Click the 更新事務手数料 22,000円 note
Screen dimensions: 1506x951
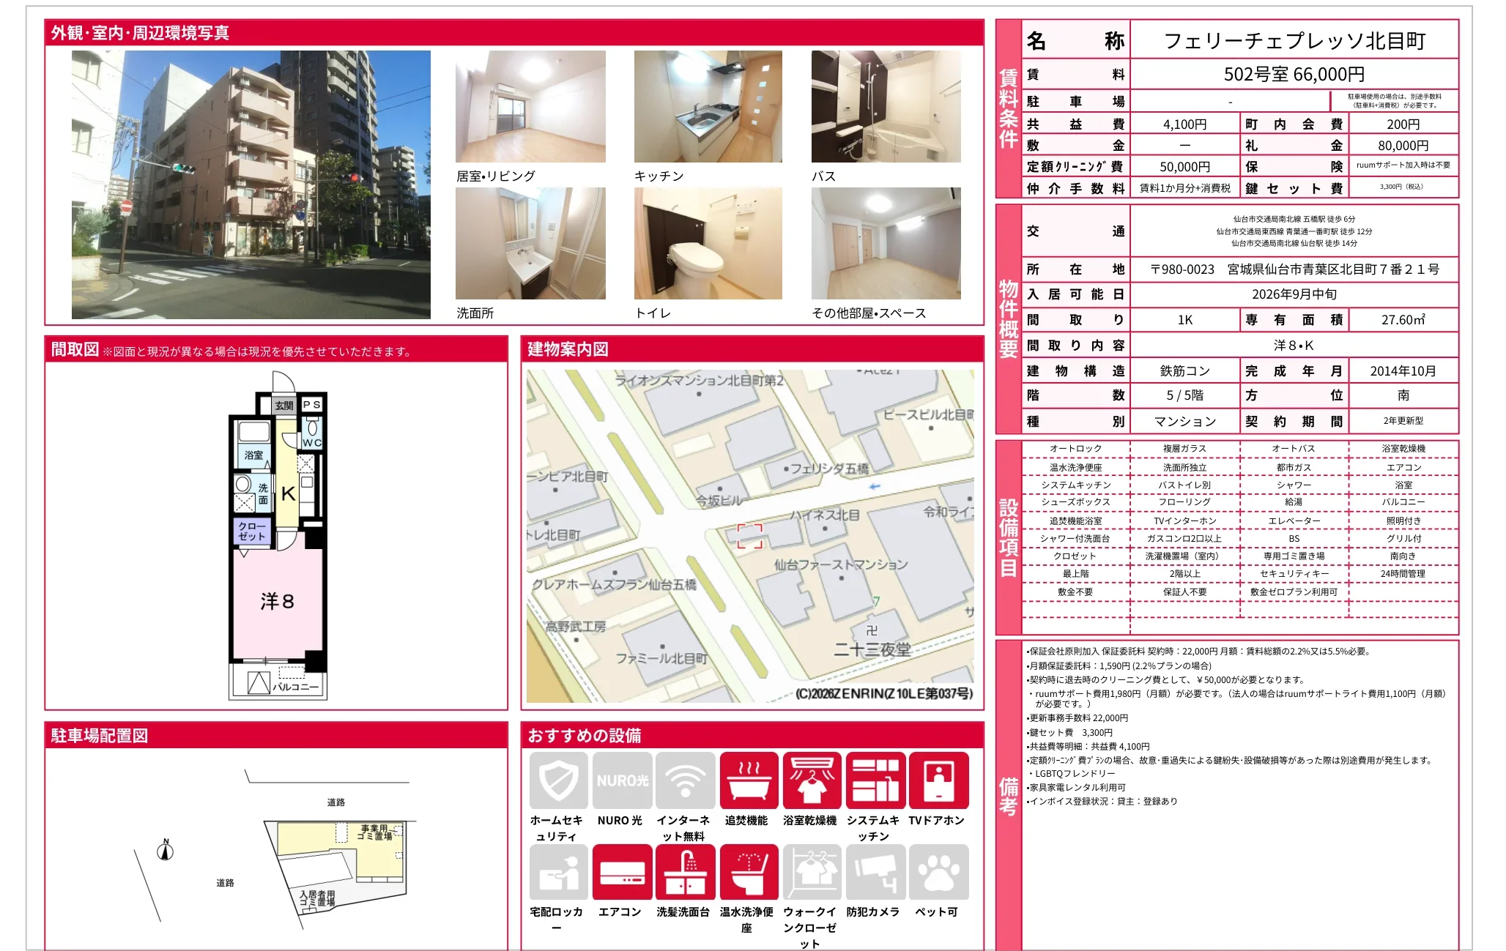click(1077, 718)
